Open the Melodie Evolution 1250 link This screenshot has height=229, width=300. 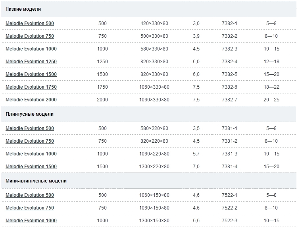coord(31,62)
